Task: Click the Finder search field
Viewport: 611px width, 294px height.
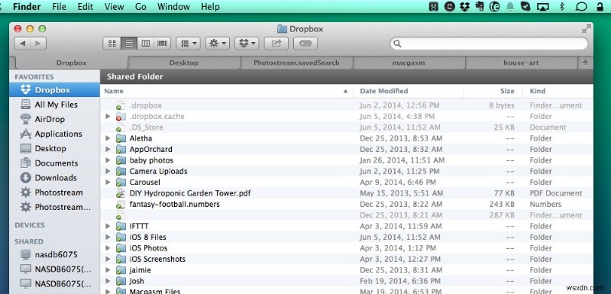Action: (489, 44)
